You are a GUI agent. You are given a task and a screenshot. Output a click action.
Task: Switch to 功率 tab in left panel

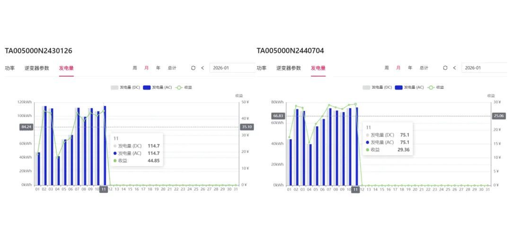(x=9, y=68)
